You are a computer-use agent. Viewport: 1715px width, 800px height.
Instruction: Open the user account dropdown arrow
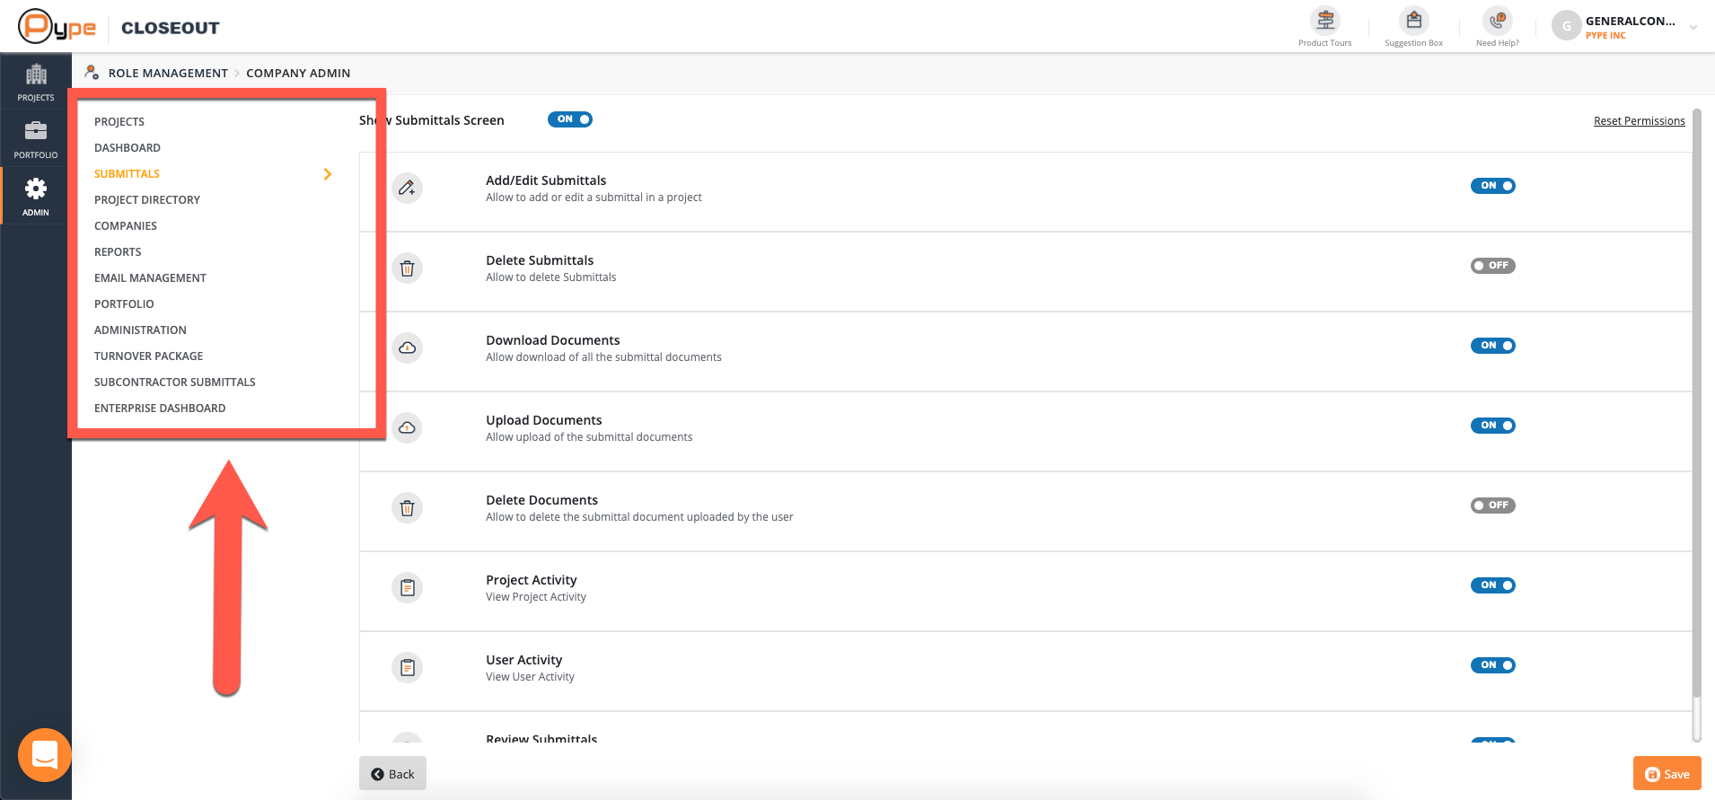coord(1693,28)
